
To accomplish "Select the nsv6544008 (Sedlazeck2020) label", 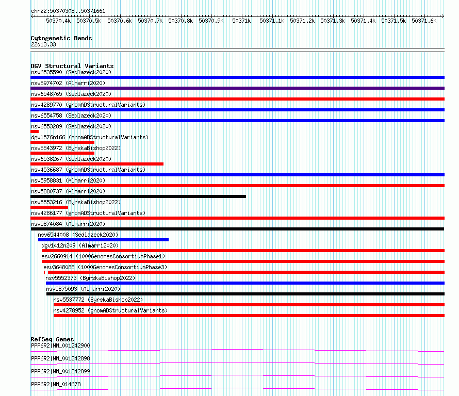I will (78, 235).
